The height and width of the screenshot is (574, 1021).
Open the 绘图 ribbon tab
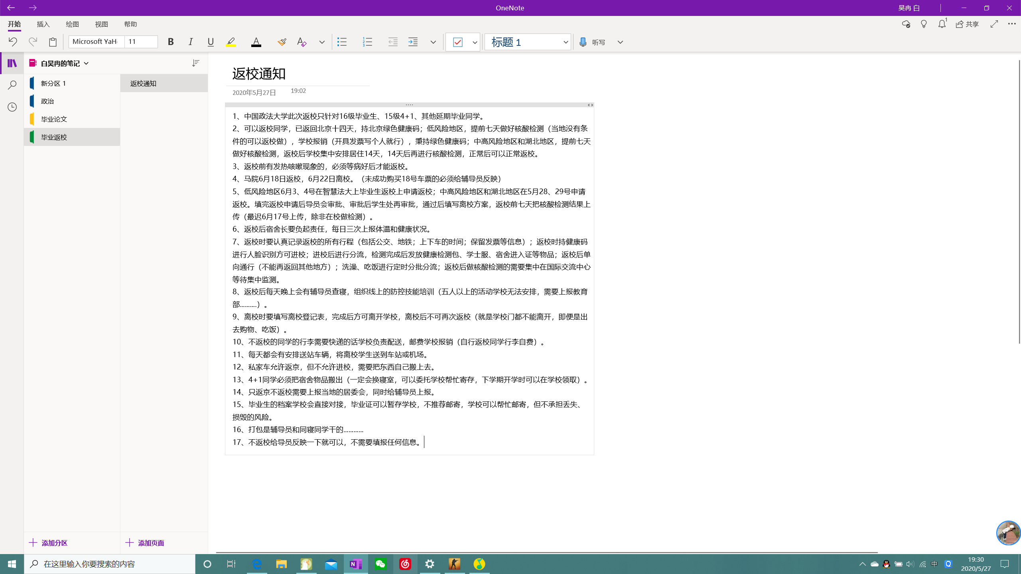72,24
